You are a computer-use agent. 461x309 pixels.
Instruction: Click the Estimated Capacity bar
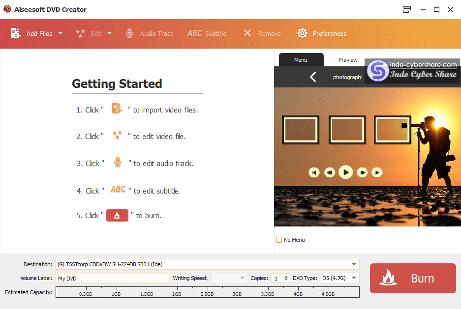pos(208,292)
